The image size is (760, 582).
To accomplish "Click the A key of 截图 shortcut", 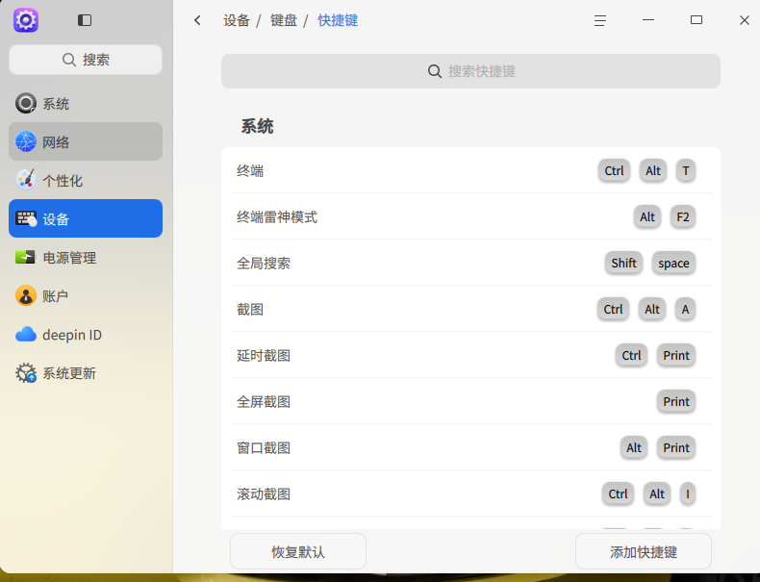I will [x=685, y=309].
